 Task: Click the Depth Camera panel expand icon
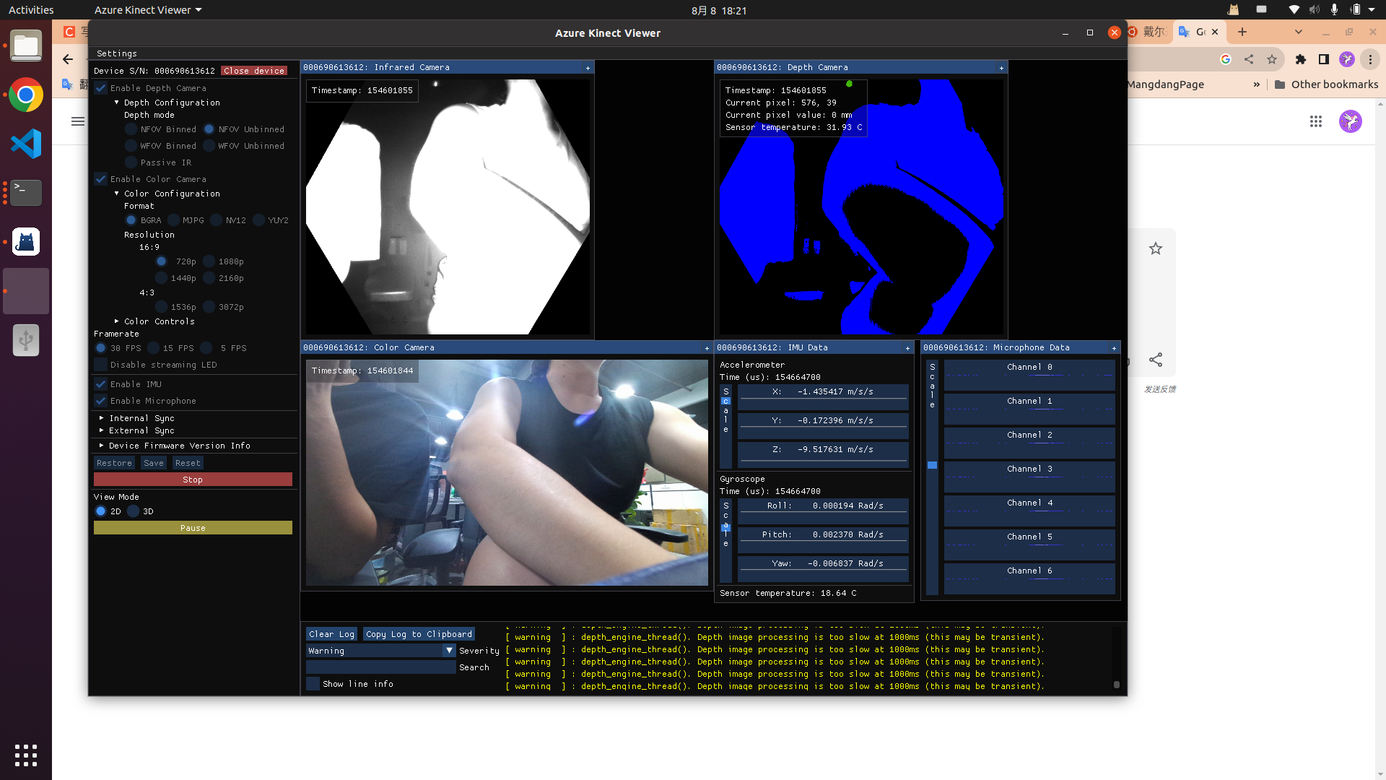[1001, 68]
